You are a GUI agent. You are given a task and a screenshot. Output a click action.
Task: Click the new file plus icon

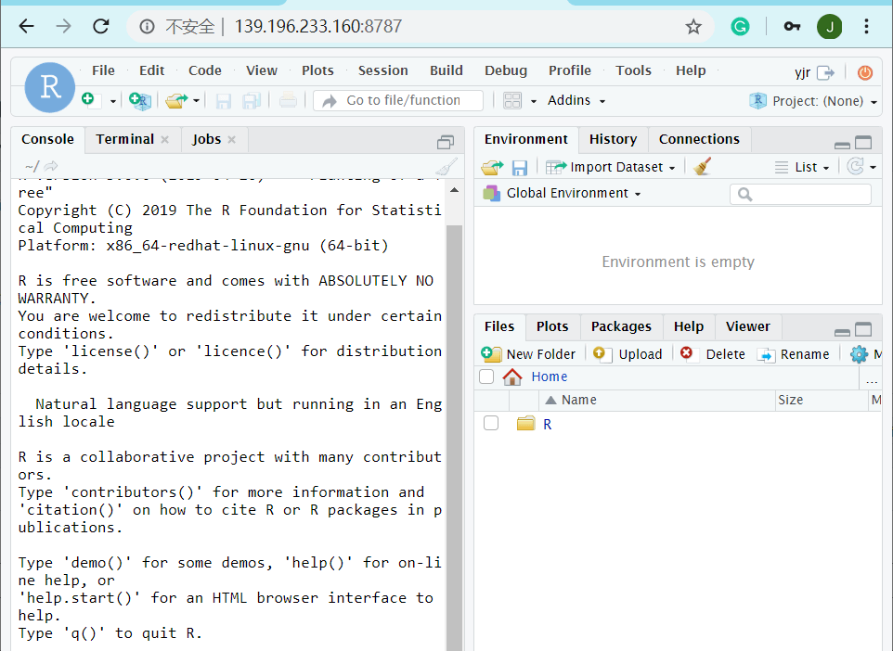coord(88,100)
